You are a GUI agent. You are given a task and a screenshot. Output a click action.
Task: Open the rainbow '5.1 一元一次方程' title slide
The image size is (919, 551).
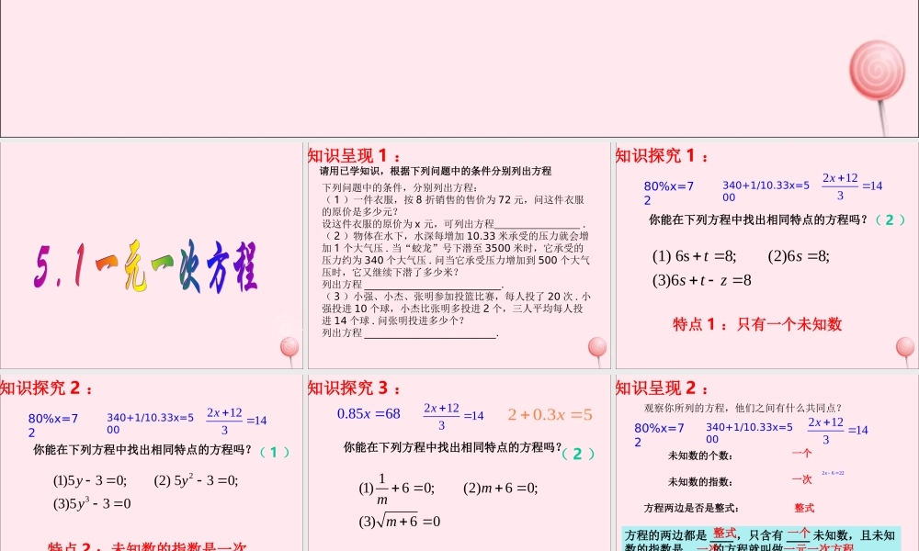coord(152,255)
